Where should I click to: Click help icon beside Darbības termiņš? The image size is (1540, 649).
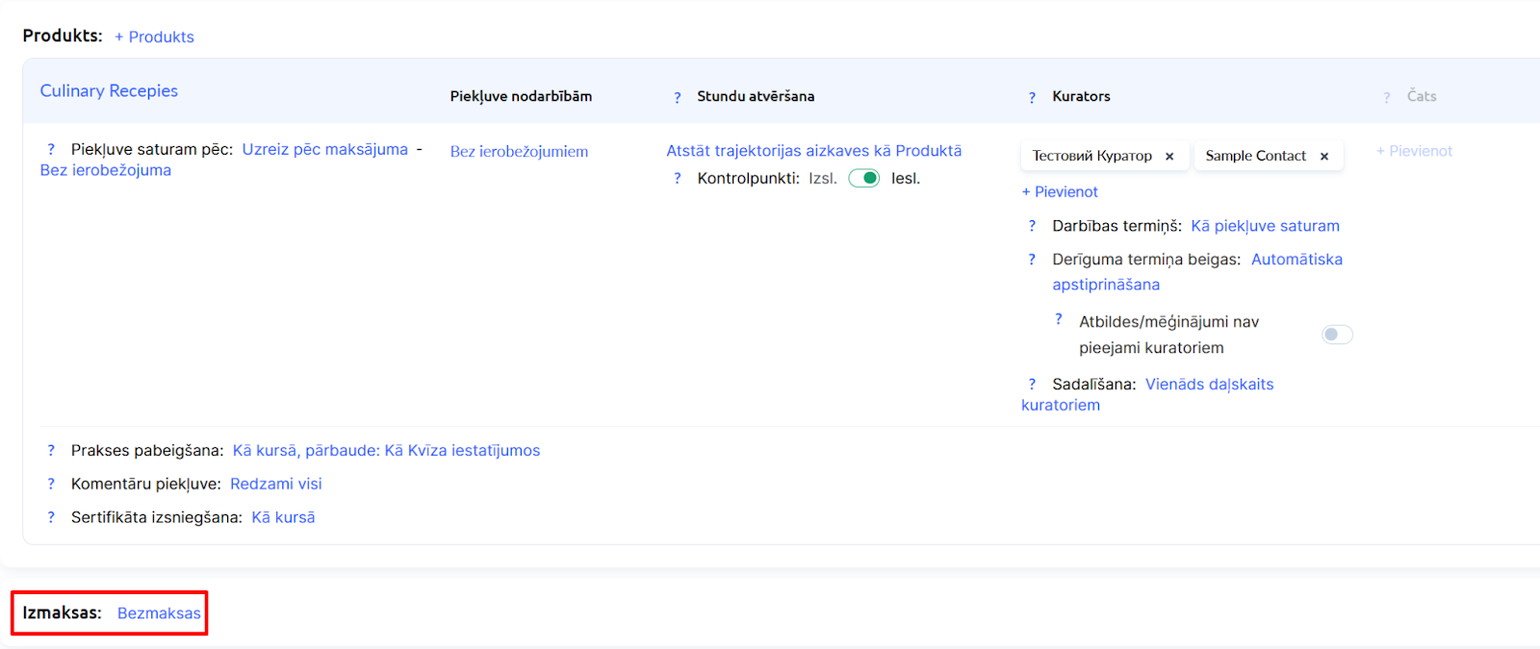click(1032, 226)
